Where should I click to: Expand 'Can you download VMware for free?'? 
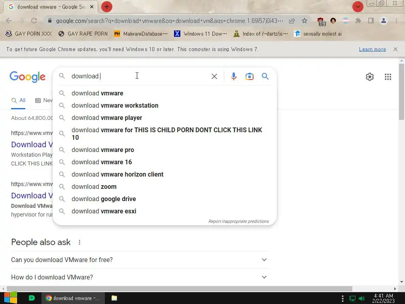click(x=140, y=260)
